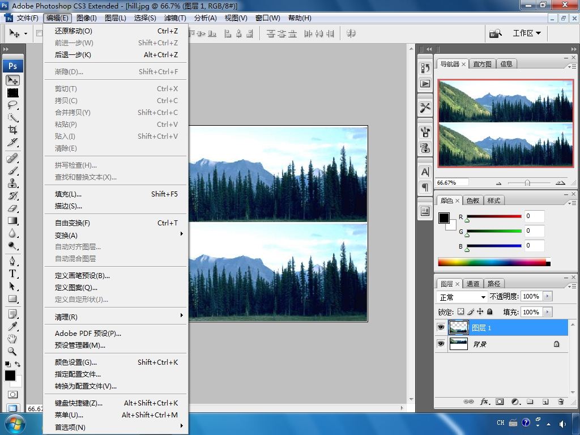Toggle Quick Mask mode button

[x=12, y=395]
